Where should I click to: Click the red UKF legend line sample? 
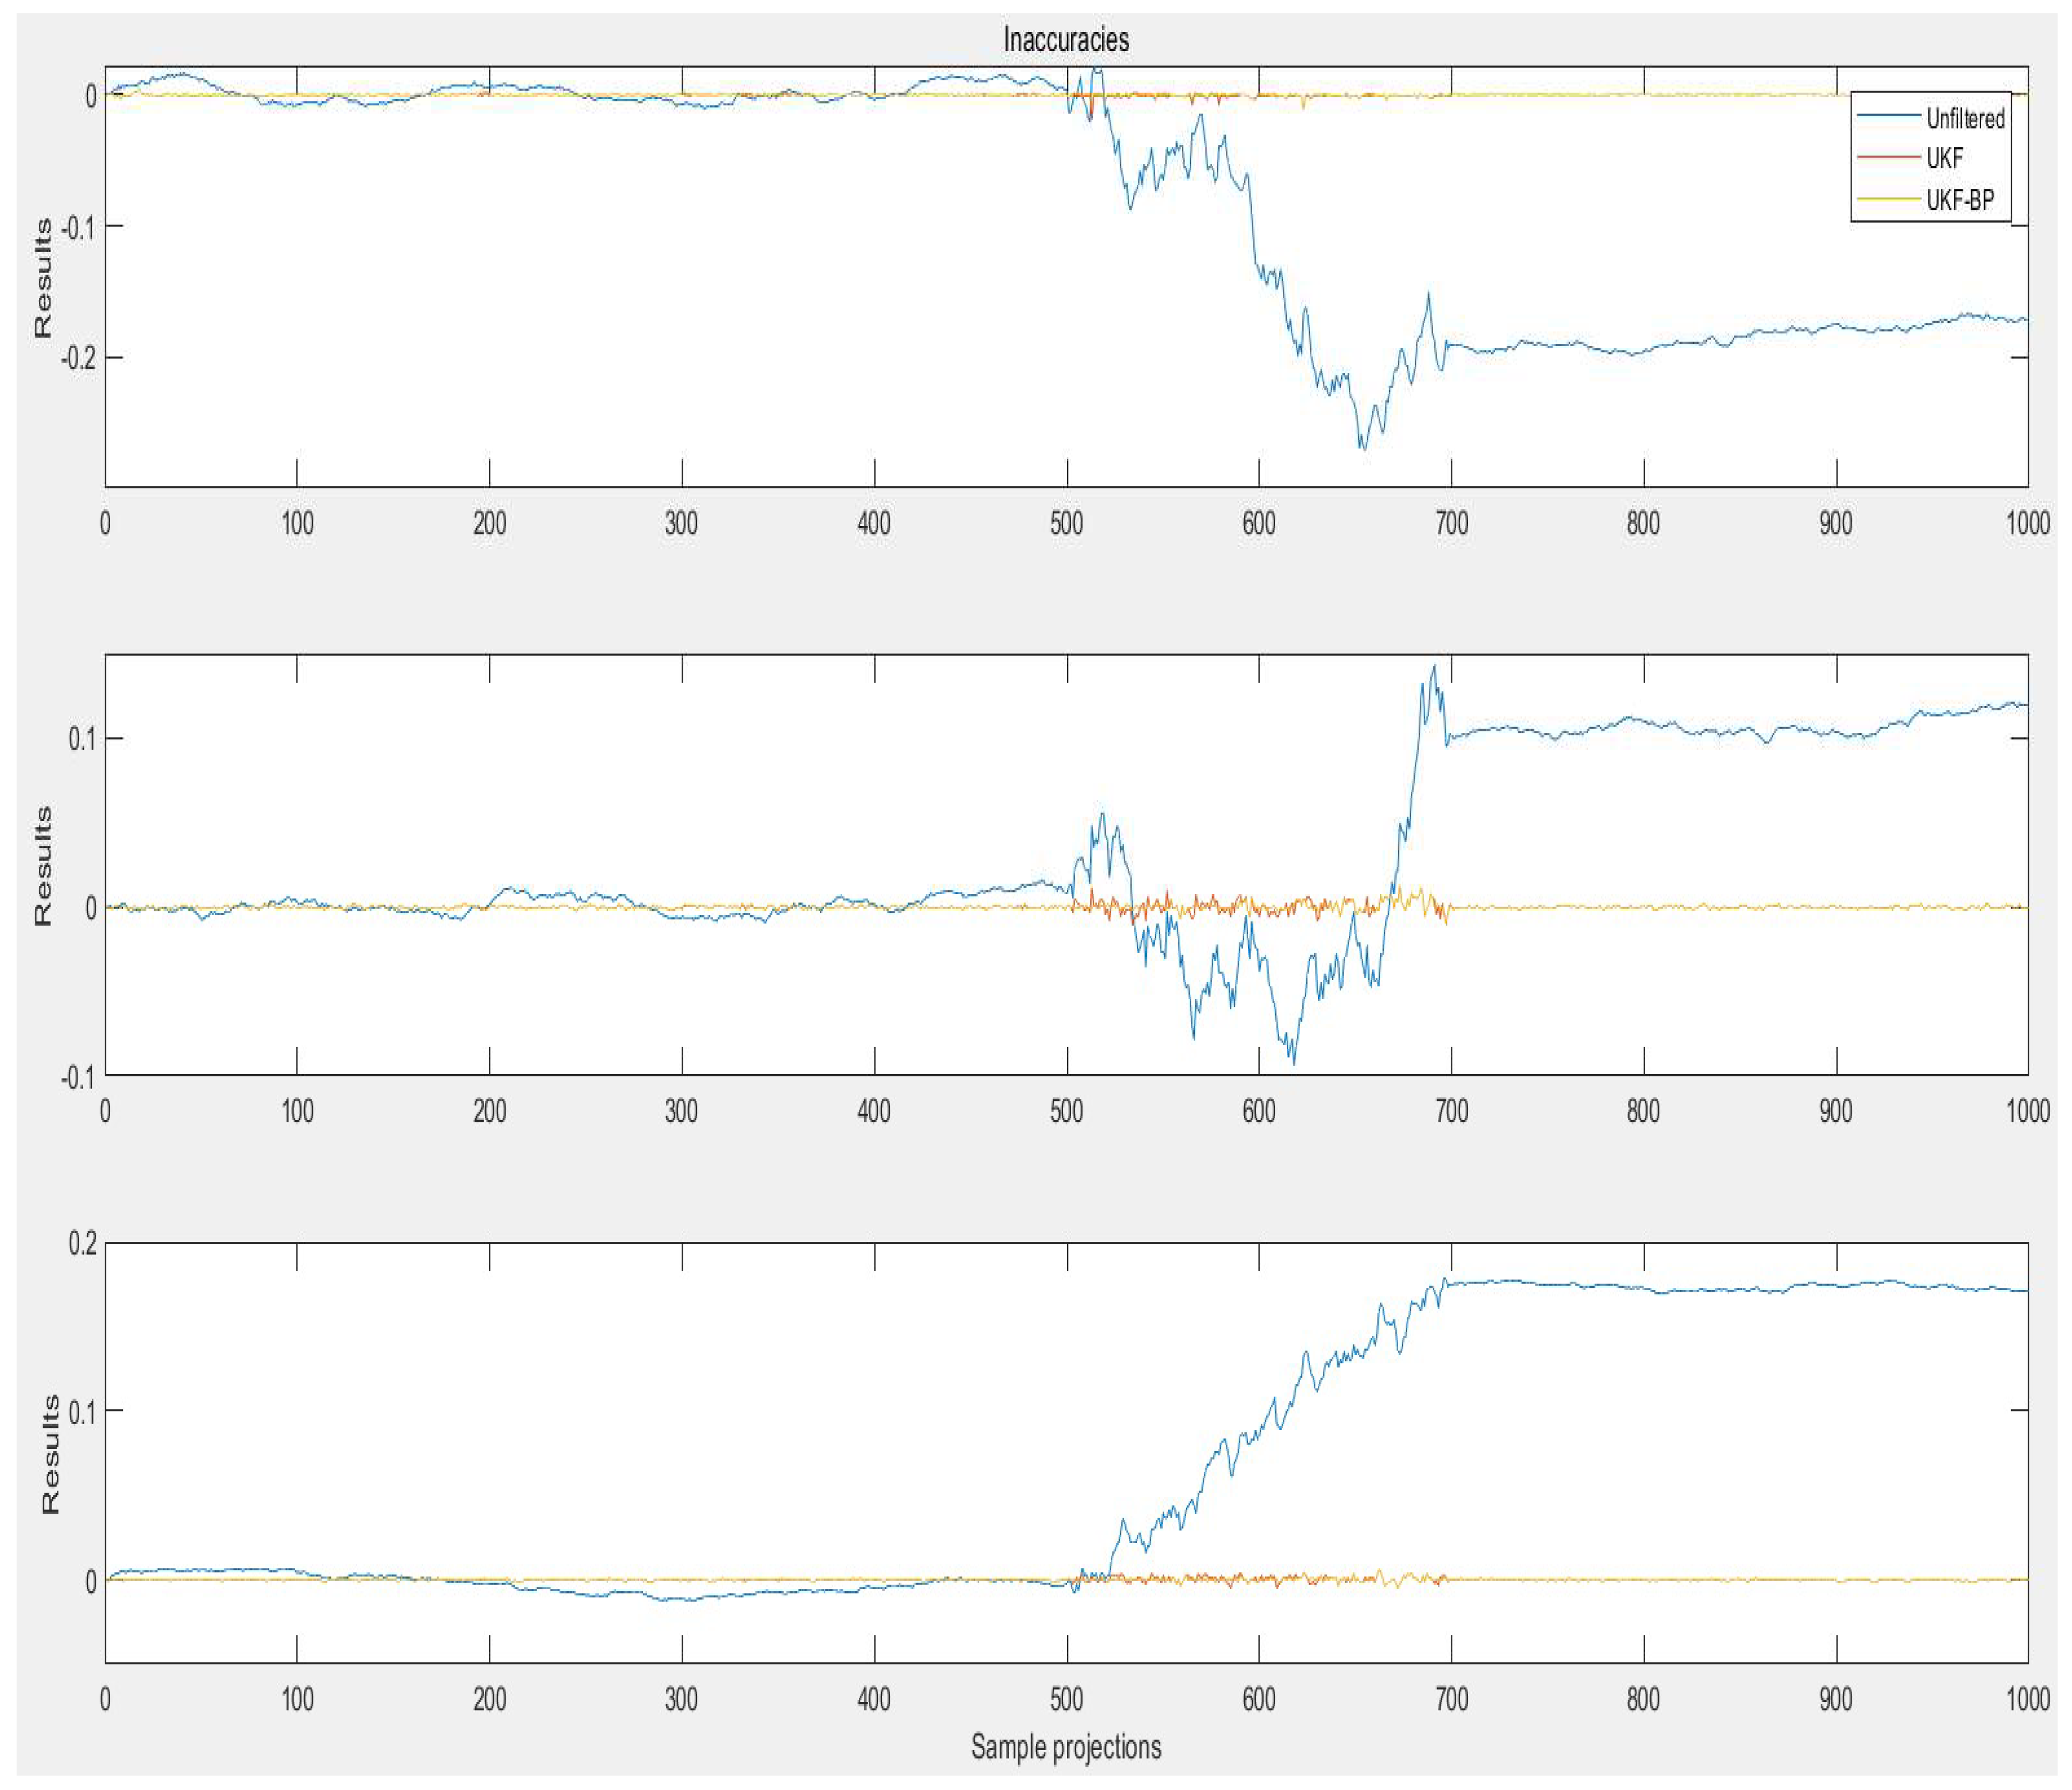coord(1888,158)
